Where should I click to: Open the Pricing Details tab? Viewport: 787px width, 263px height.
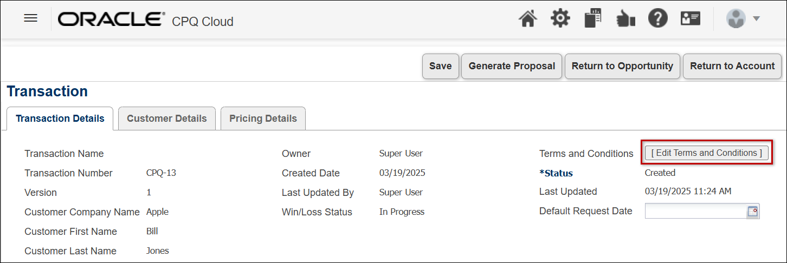(263, 119)
